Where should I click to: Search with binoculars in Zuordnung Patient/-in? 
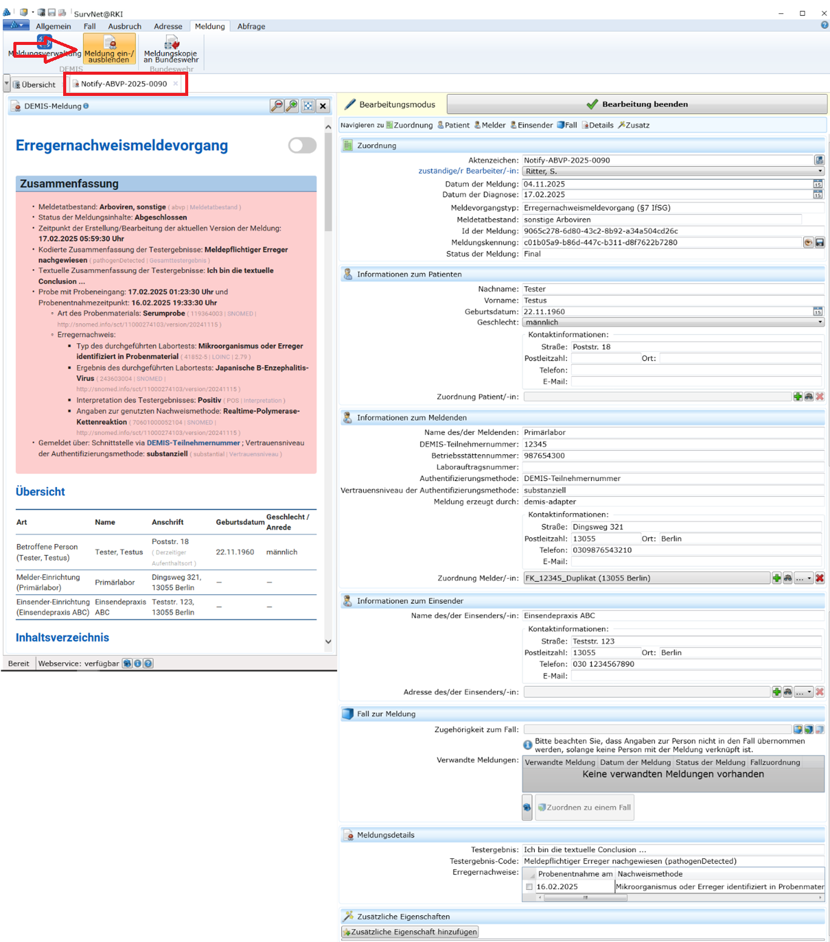[809, 397]
